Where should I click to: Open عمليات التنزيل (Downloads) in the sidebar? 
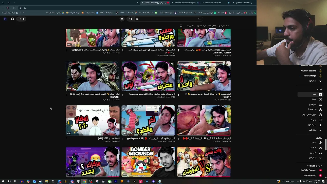(x=314, y=125)
